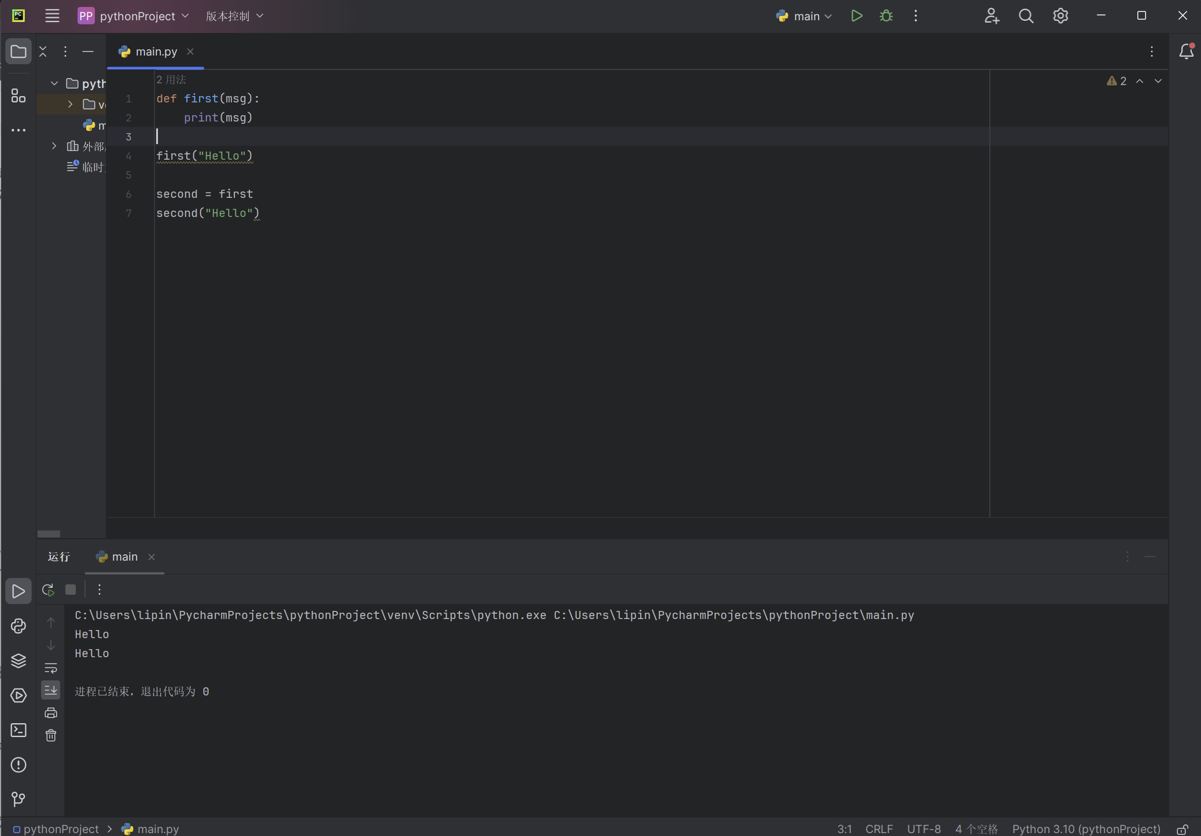This screenshot has width=1201, height=836.
Task: Open indent settings 4 个空格
Action: [977, 829]
